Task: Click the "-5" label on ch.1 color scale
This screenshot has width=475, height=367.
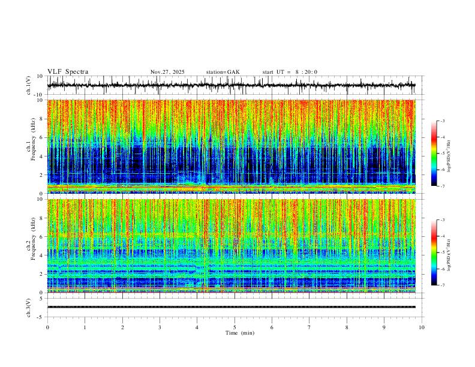Action: (442, 154)
